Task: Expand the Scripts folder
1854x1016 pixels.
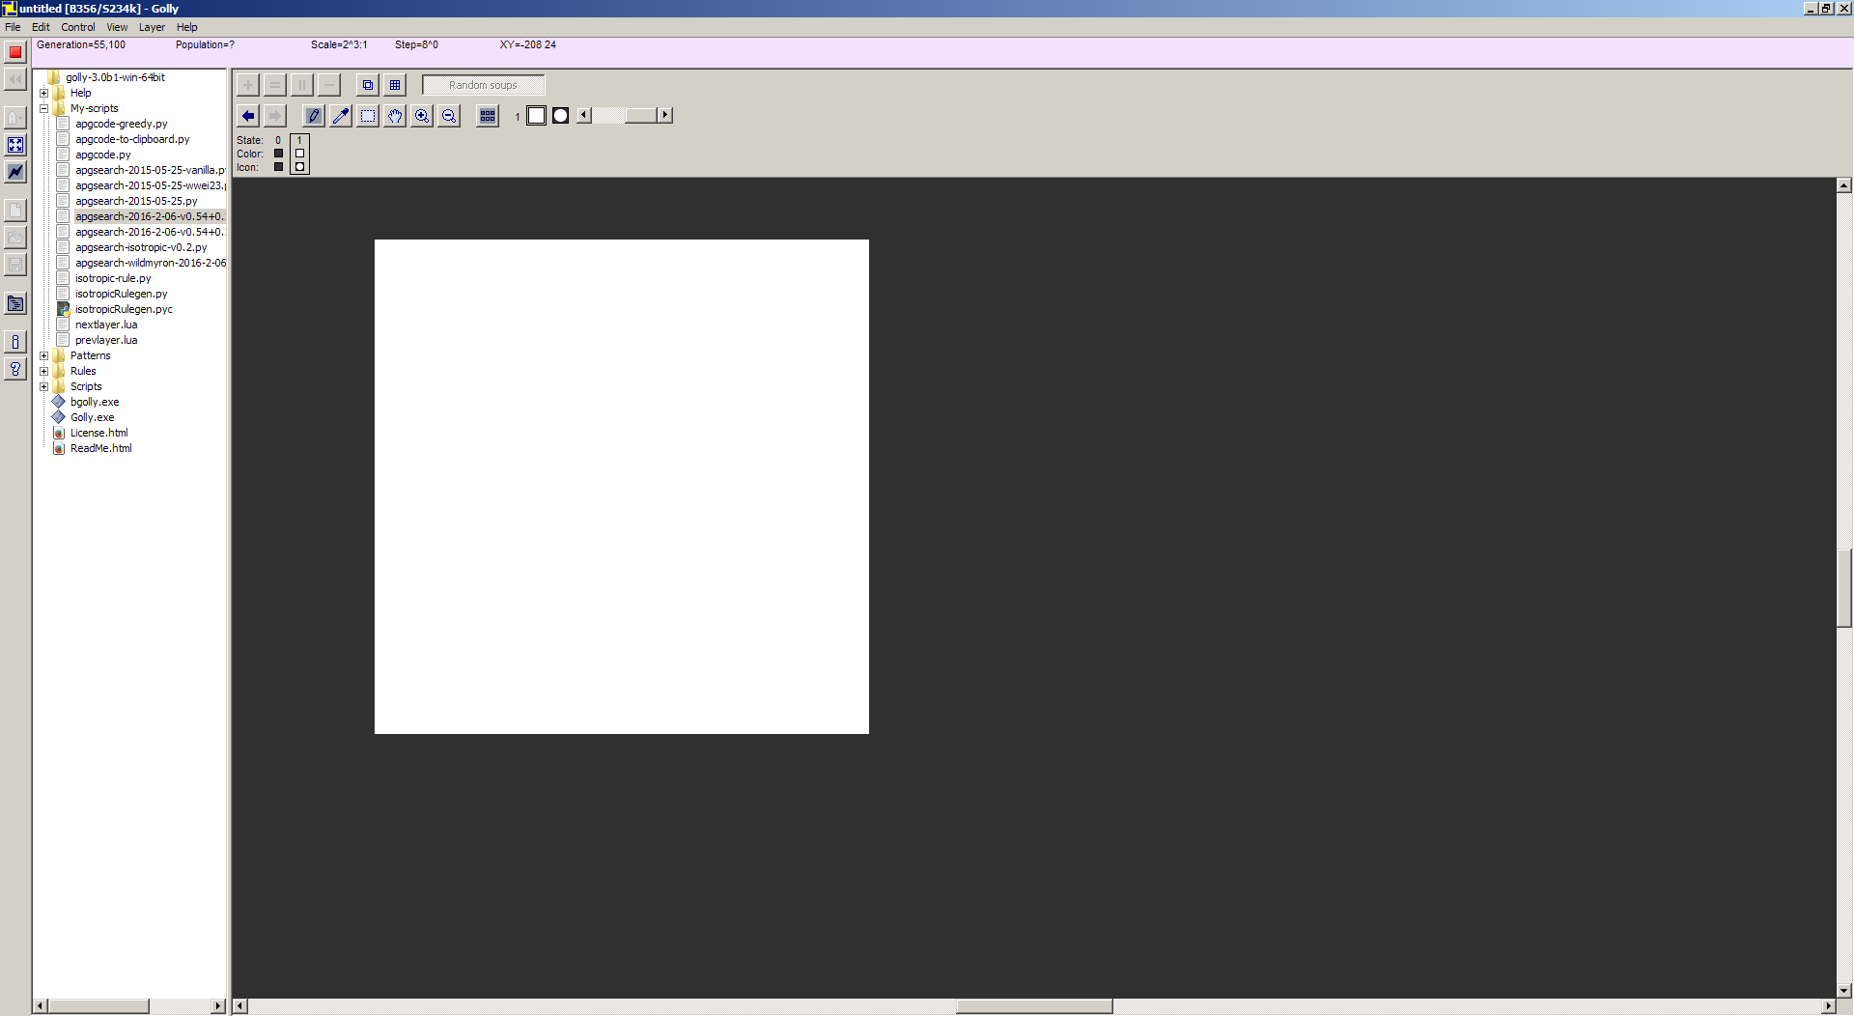Action: click(43, 386)
